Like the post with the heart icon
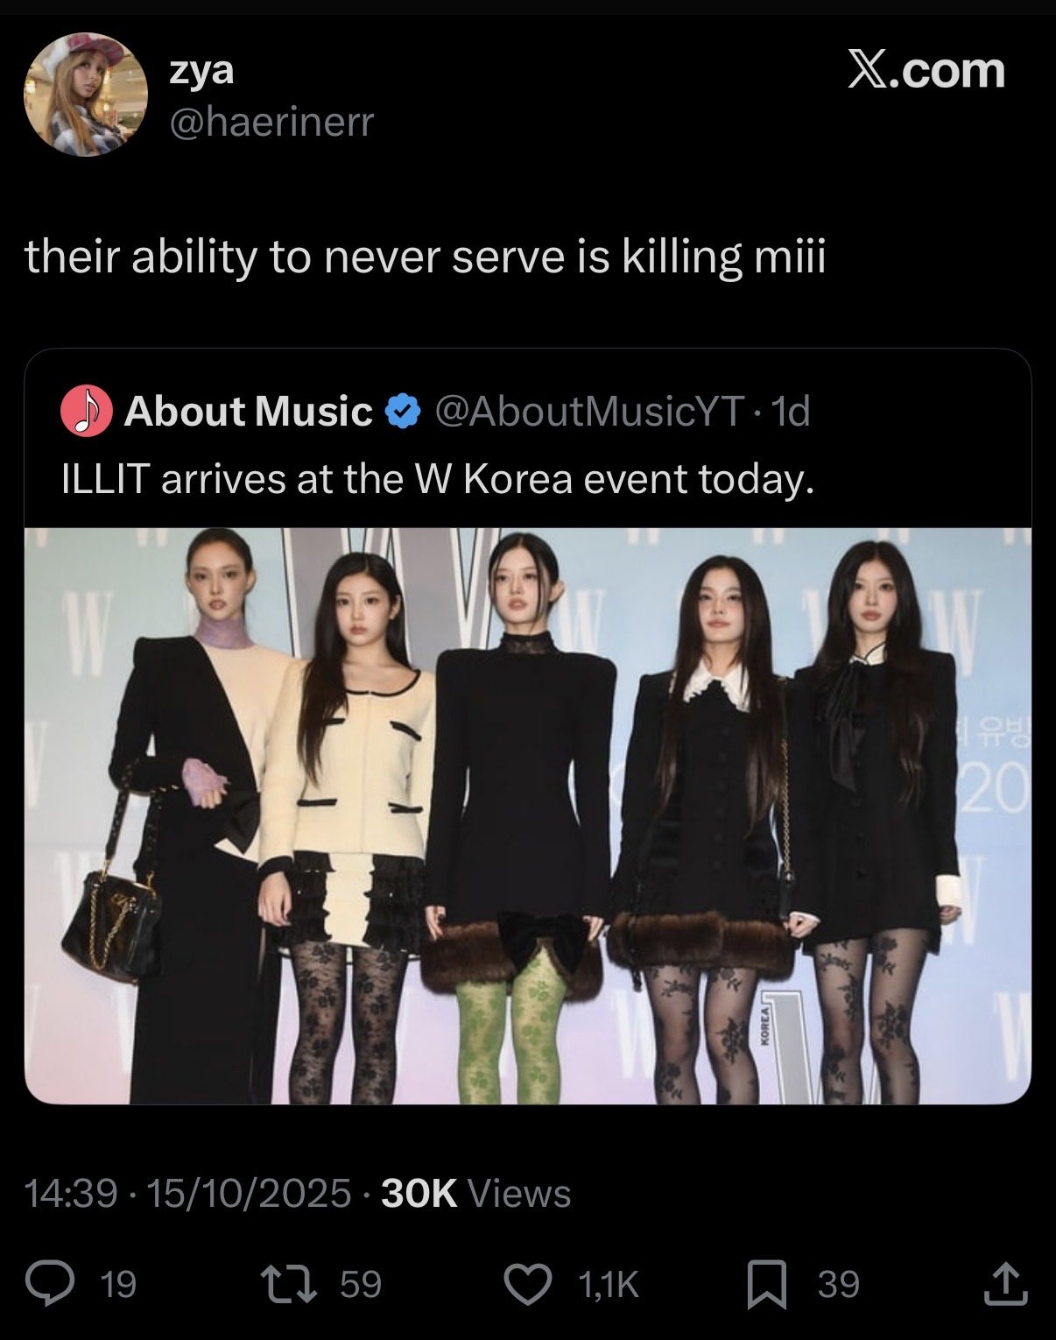This screenshot has height=1340, width=1056. 530,1284
